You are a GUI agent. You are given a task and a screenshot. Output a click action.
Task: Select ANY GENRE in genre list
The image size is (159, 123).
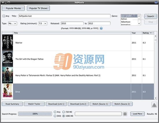[129, 16]
